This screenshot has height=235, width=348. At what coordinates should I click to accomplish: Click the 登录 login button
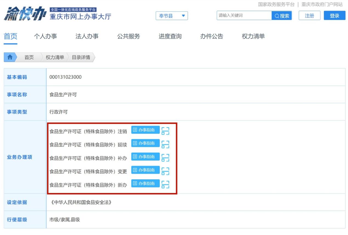coord(334,16)
